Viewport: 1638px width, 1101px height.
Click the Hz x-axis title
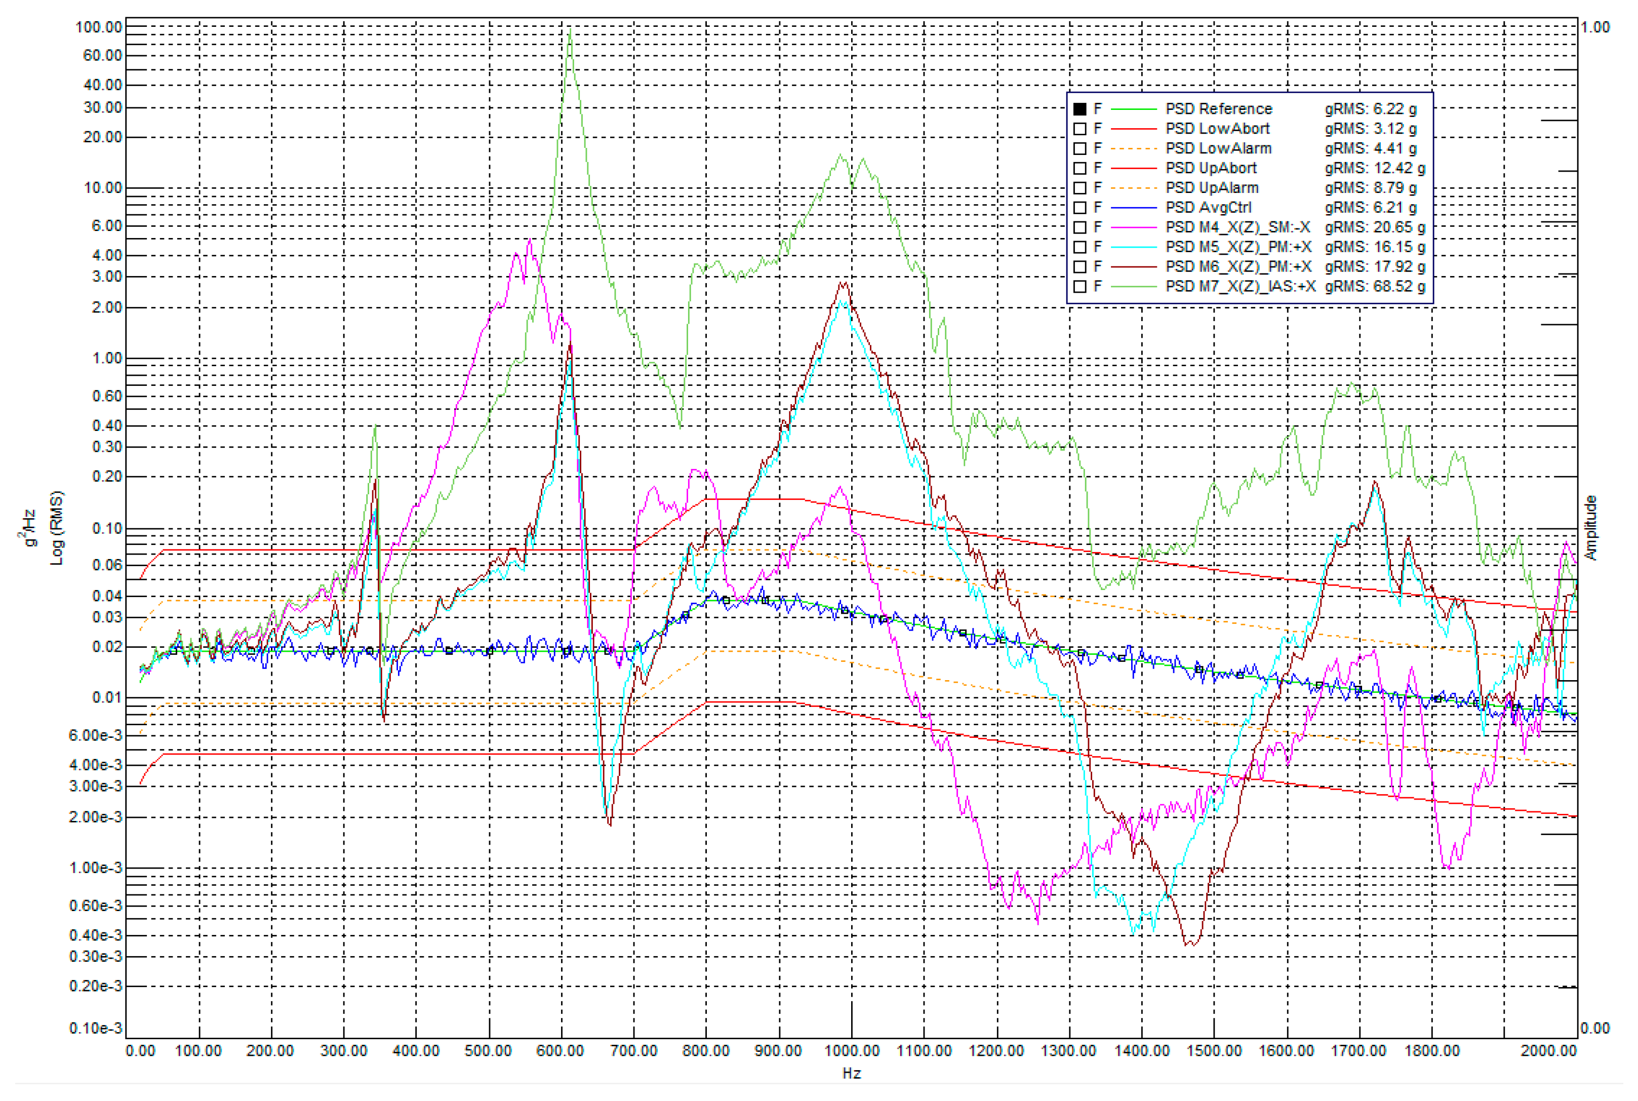851,1073
